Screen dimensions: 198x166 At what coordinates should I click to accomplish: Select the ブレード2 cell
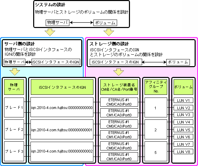(14, 129)
